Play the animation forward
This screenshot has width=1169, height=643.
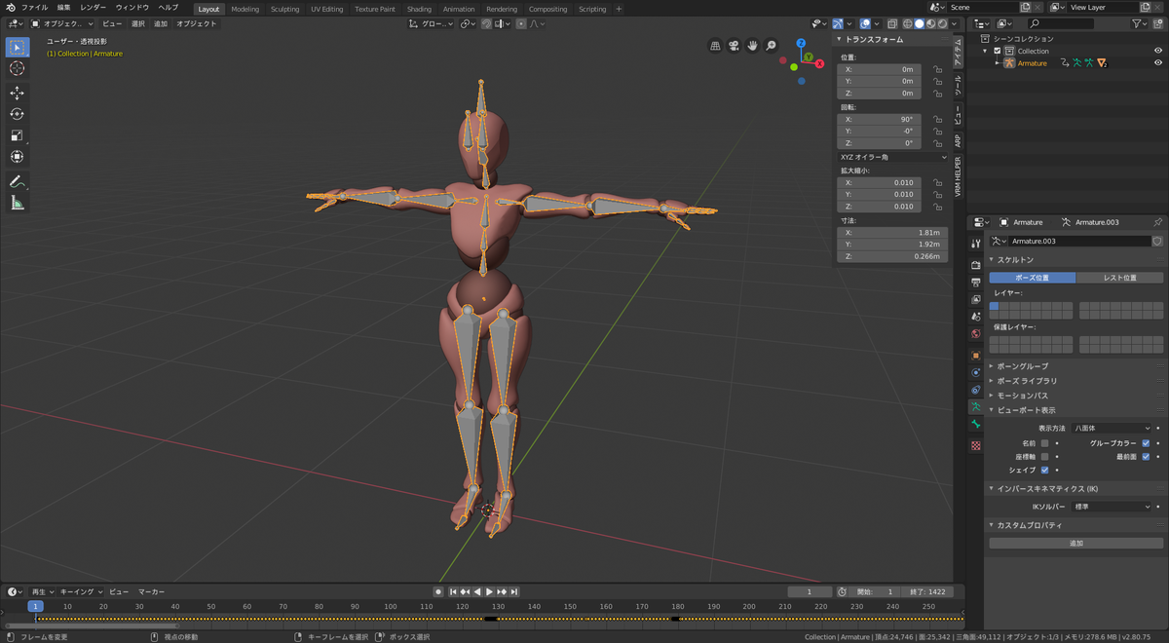click(x=489, y=591)
